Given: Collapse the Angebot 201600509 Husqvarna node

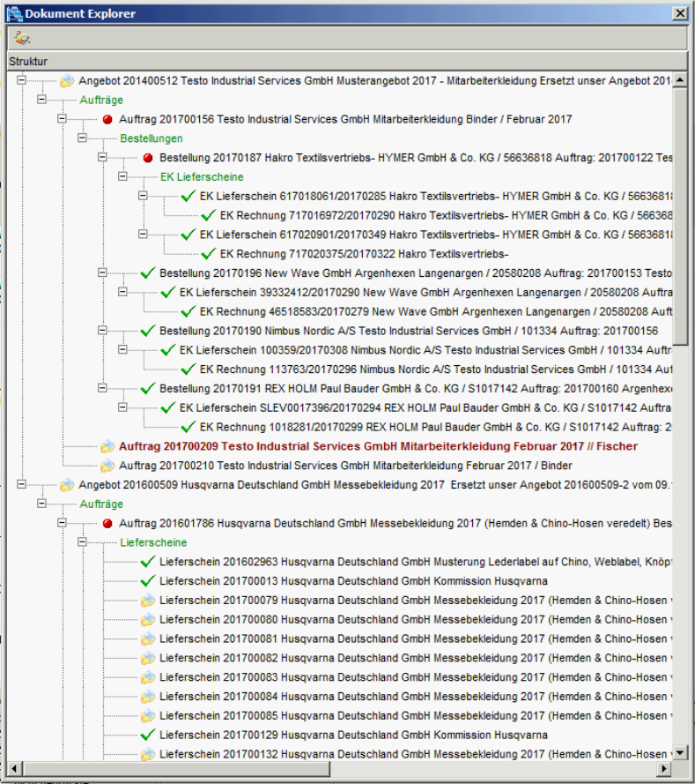Looking at the screenshot, I should tap(22, 485).
